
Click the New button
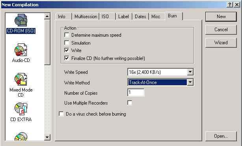coord(221,17)
